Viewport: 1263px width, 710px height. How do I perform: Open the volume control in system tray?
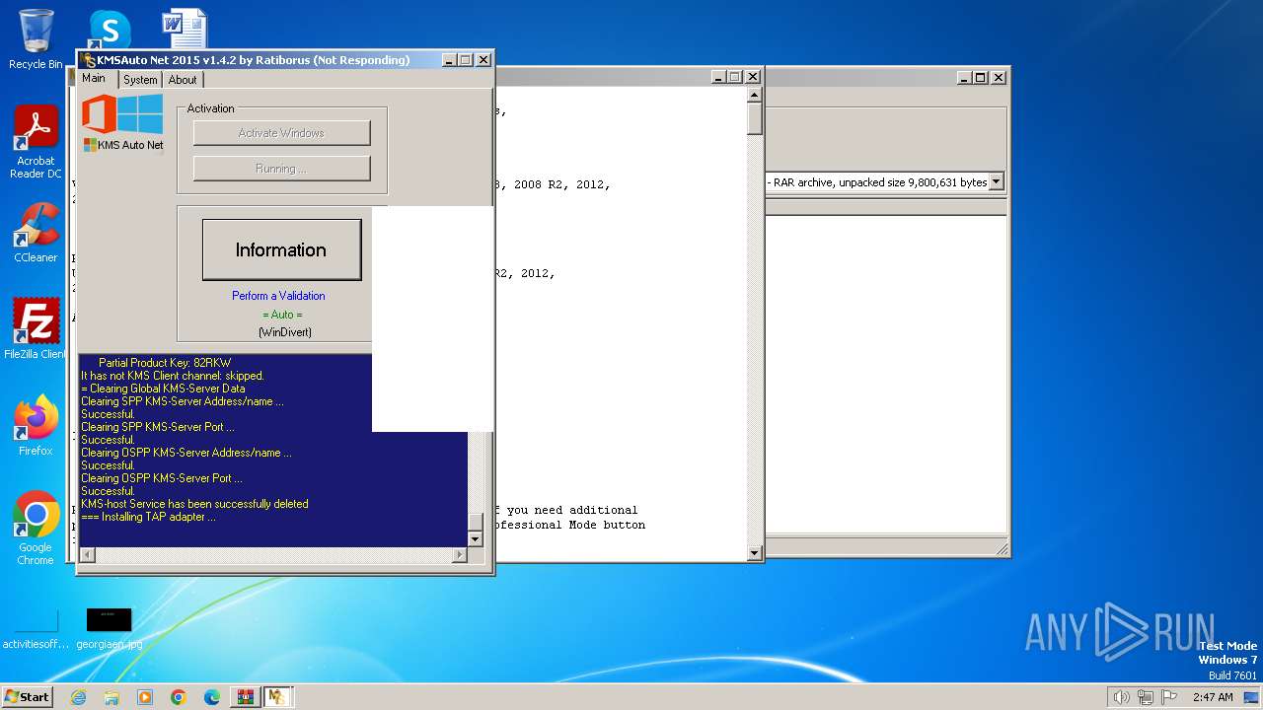pyautogui.click(x=1121, y=697)
